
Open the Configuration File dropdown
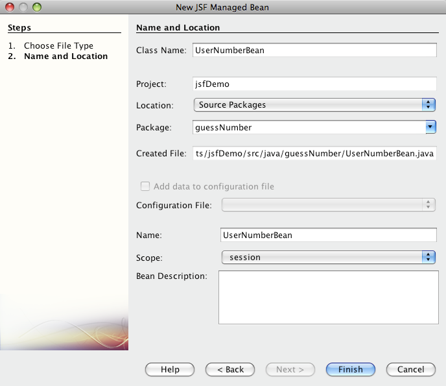(x=329, y=205)
